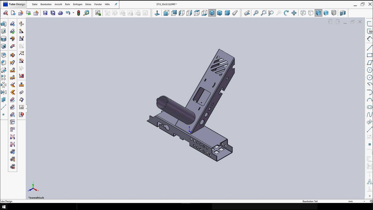Activate the Rotate View tool

[x=286, y=13]
